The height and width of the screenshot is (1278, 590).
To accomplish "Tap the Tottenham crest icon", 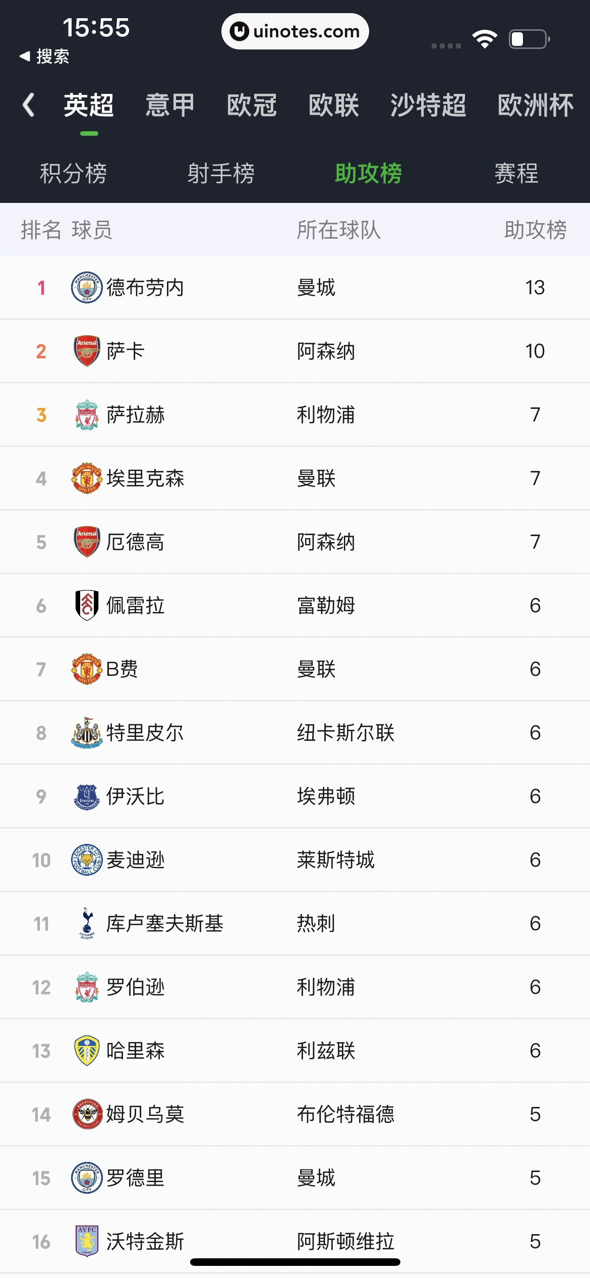I will 87,923.
